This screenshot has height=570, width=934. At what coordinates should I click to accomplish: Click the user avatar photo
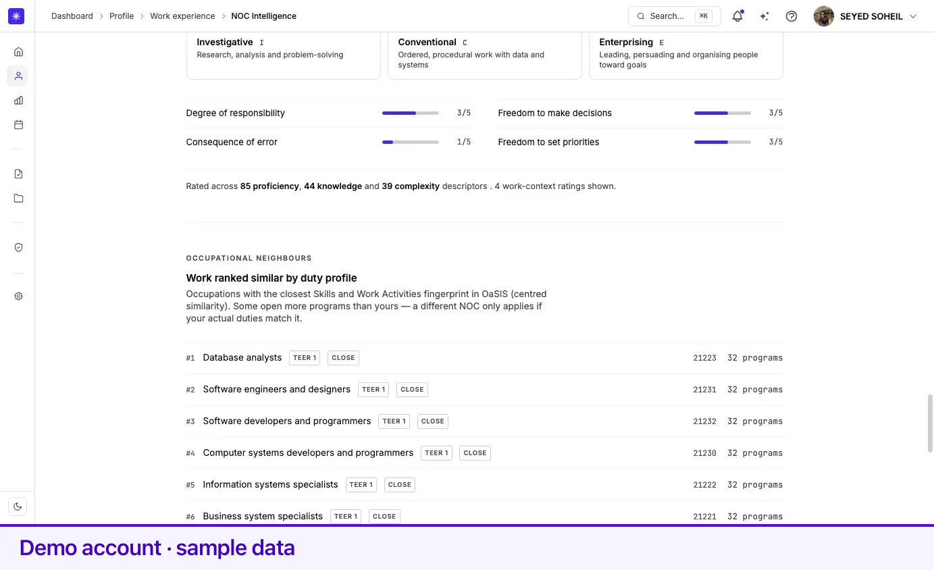click(x=824, y=16)
